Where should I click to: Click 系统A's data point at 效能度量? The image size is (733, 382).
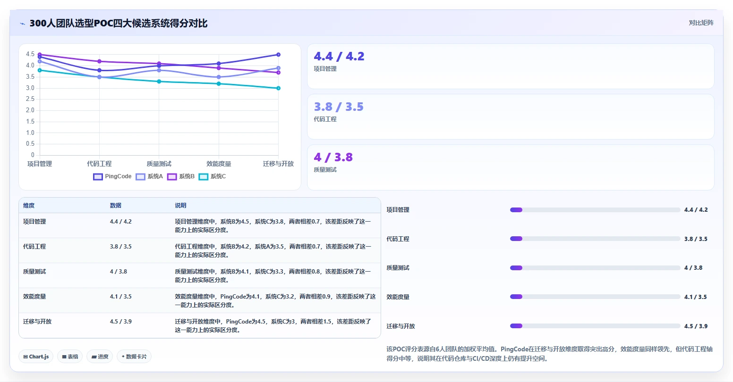pos(219,77)
